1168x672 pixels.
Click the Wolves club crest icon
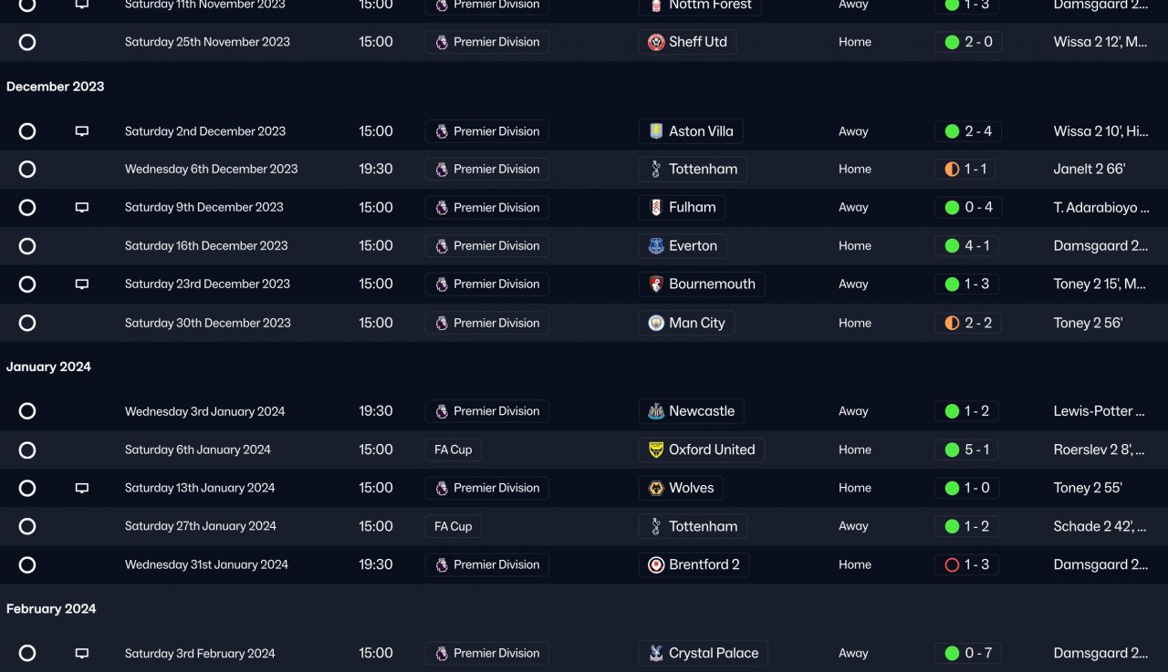(x=655, y=488)
